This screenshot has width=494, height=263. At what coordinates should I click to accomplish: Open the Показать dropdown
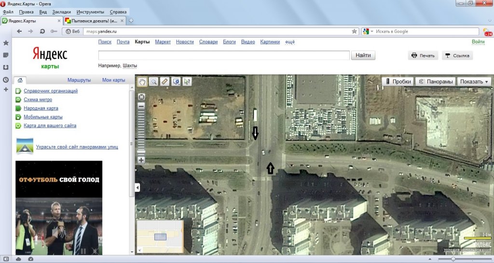pos(474,81)
